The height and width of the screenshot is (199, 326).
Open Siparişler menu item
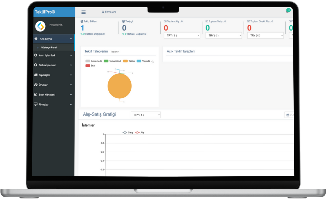coord(54,75)
